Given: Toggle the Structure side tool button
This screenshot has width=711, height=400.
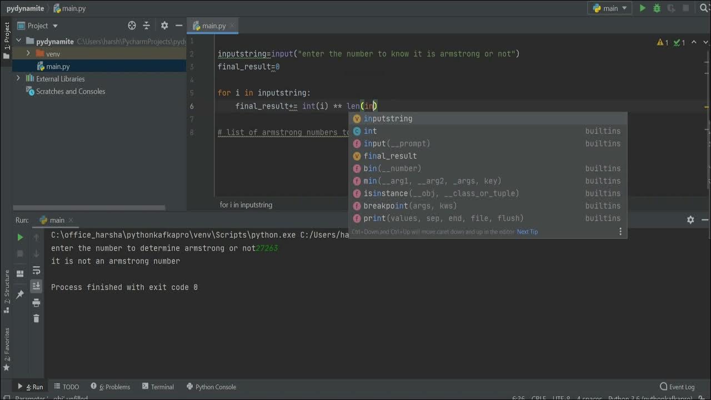Looking at the screenshot, I should pos(7,291).
